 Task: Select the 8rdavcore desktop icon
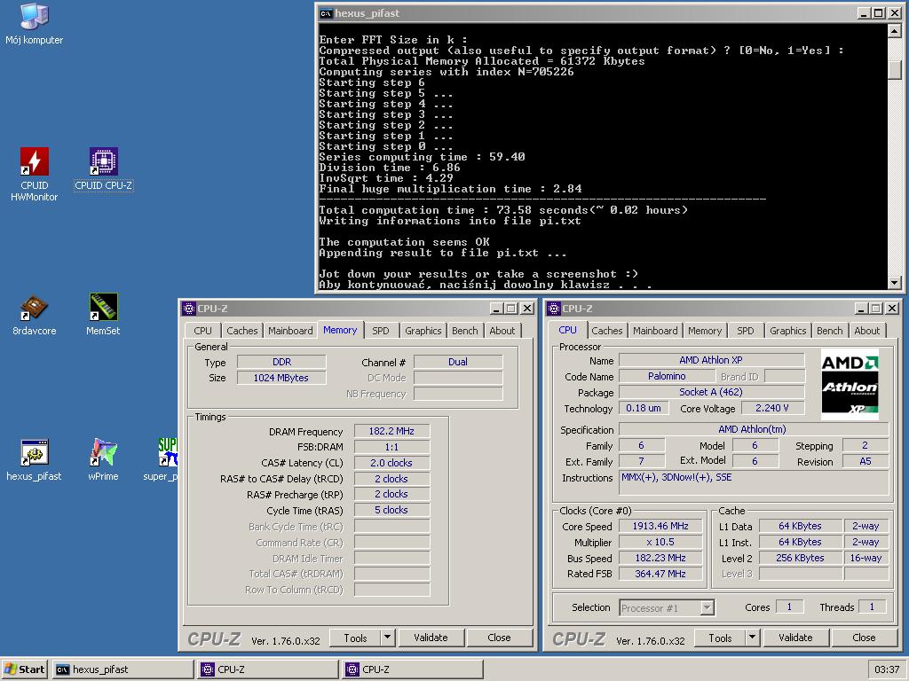click(x=35, y=315)
